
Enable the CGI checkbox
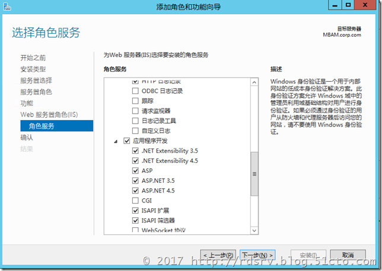pyautogui.click(x=135, y=201)
